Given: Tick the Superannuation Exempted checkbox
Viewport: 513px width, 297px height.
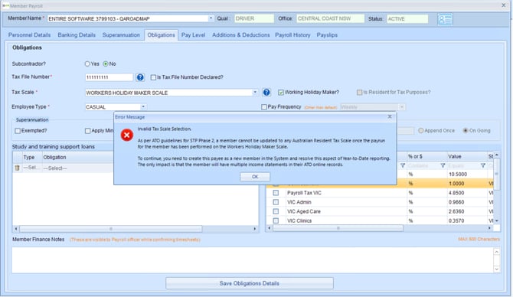Looking at the screenshot, I should pos(18,131).
